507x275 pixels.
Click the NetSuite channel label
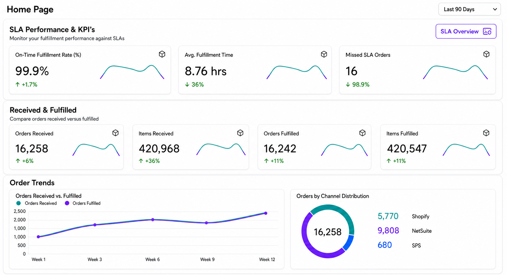pos(422,231)
